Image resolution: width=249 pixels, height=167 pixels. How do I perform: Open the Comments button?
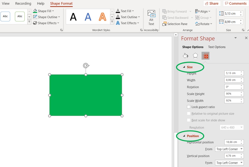(236, 3)
